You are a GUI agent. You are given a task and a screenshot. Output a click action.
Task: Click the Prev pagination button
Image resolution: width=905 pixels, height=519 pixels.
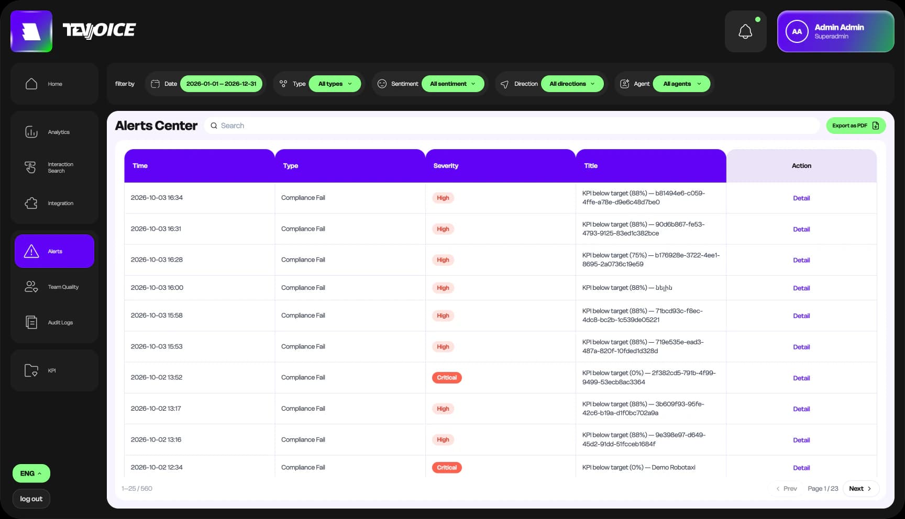pos(787,489)
